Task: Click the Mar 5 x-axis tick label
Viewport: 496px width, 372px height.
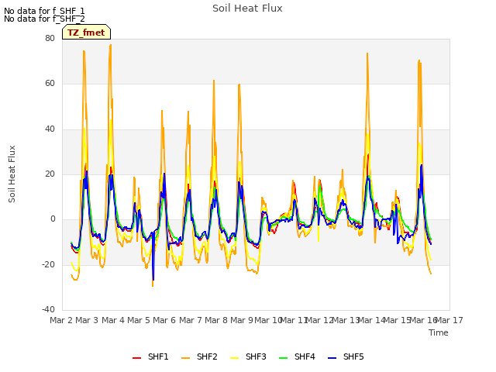Action: 139,320
